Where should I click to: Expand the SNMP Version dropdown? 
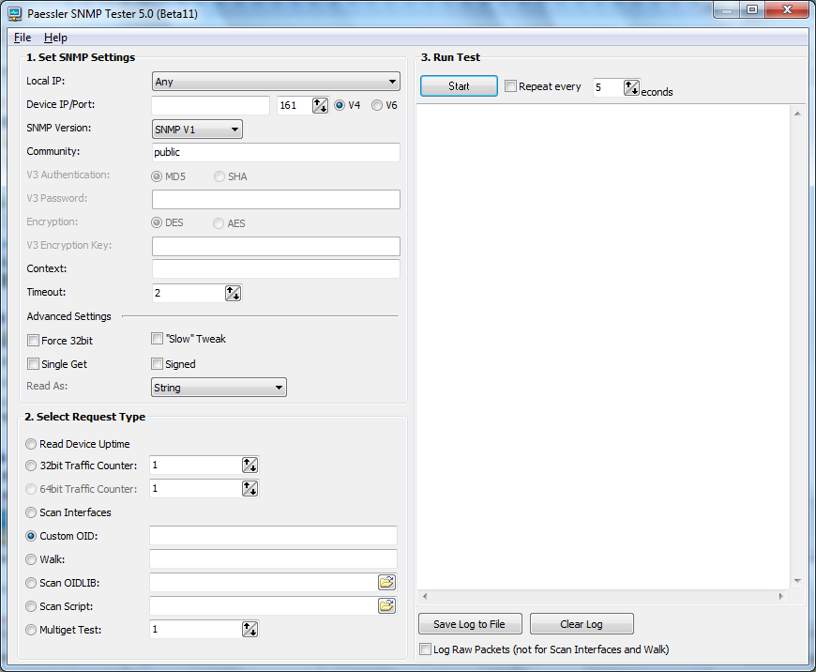(197, 130)
